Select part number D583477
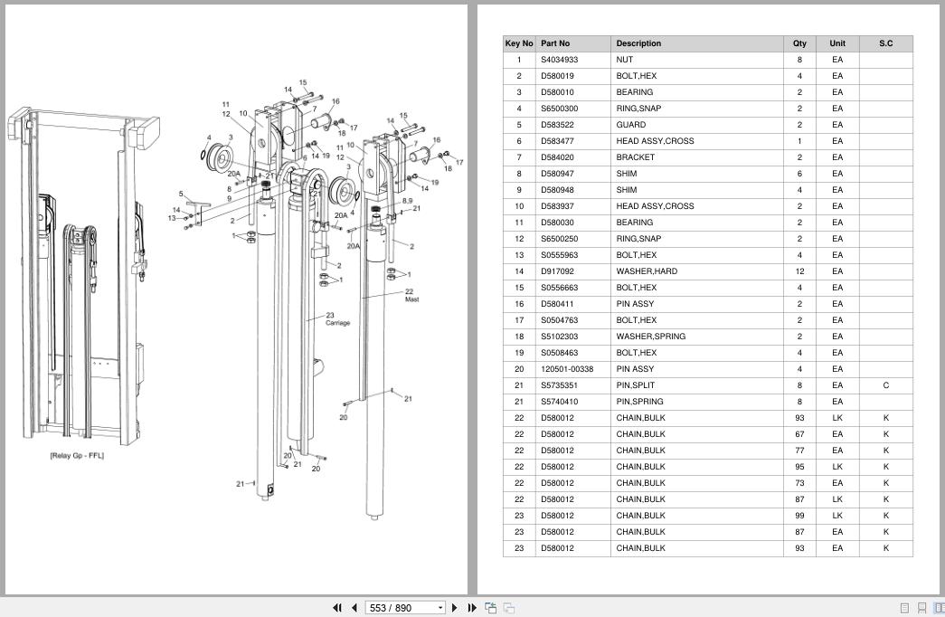945x617 pixels. 557,141
